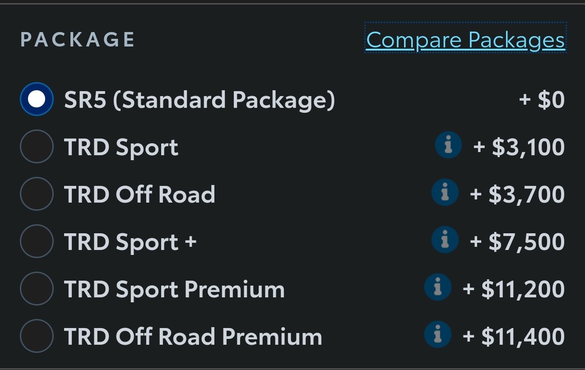The height and width of the screenshot is (370, 585).
Task: Open info icon for TRD Off Road
Action: pyautogui.click(x=445, y=193)
